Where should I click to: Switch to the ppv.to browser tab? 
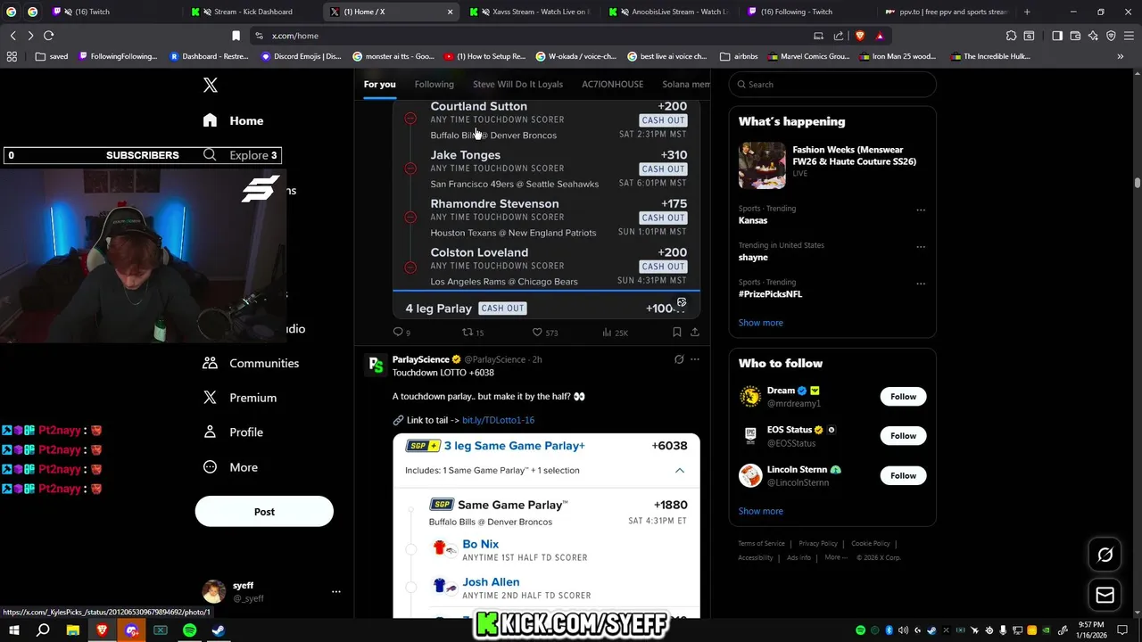point(946,12)
